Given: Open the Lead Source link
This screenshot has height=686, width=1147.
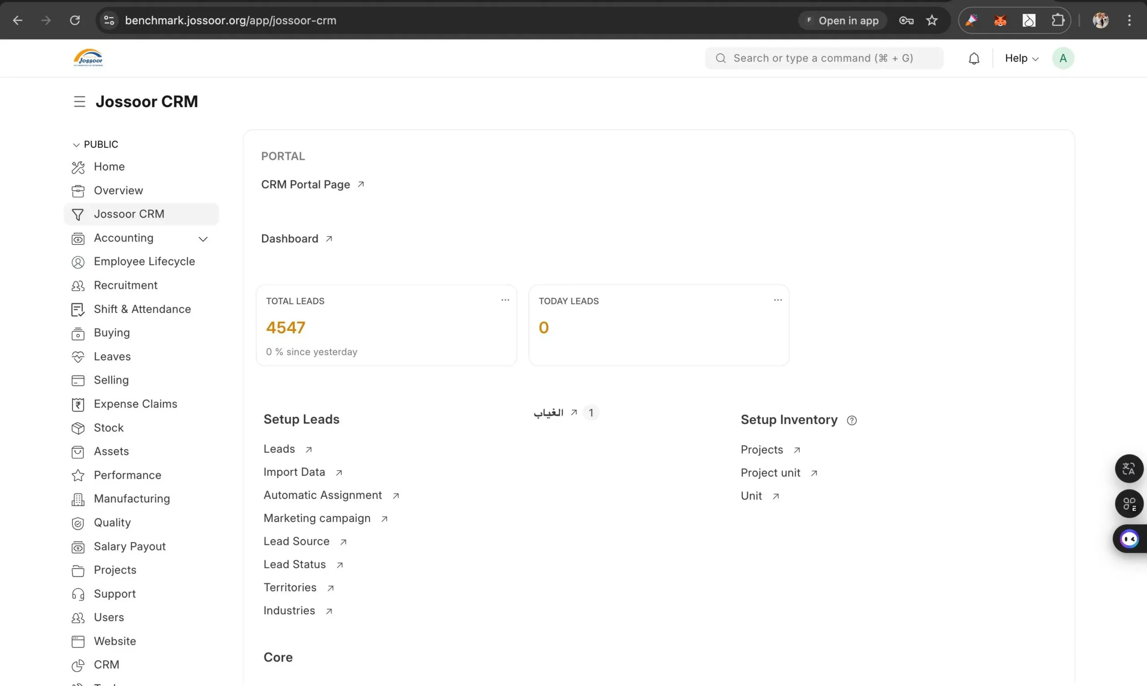Looking at the screenshot, I should tap(297, 541).
